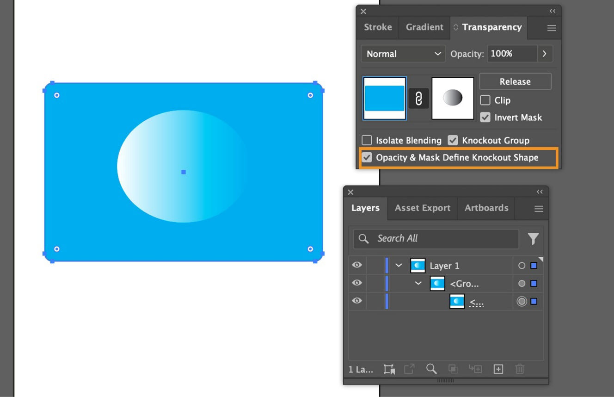The width and height of the screenshot is (614, 397).
Task: Click the Make Clipping Mask icon
Action: click(453, 369)
